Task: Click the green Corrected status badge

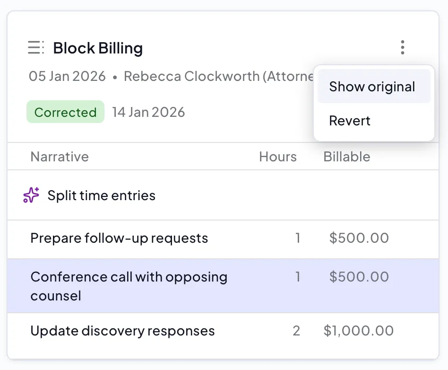Action: tap(65, 112)
